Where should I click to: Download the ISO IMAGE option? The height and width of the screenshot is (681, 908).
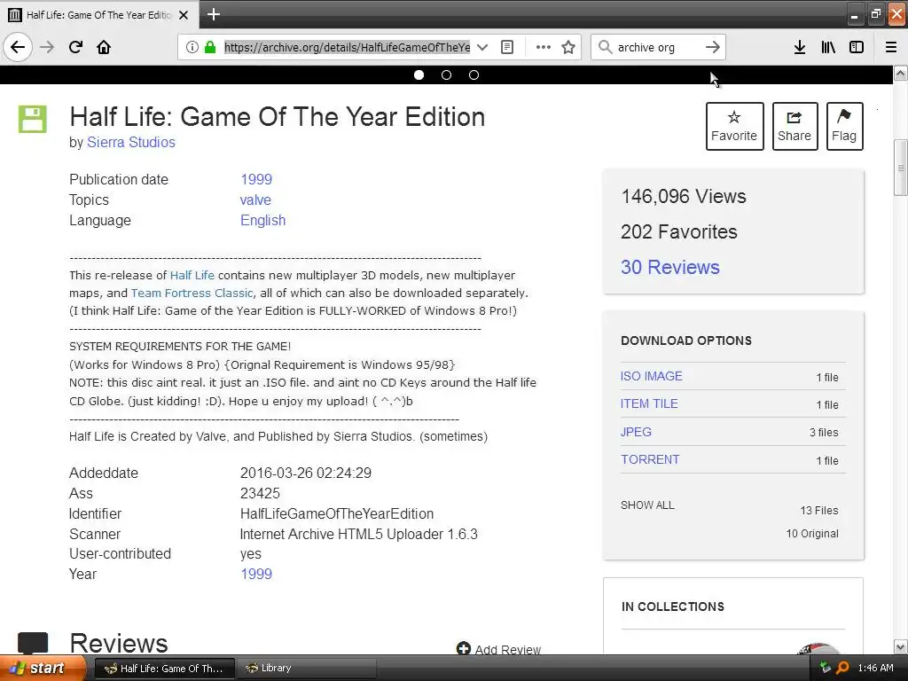click(x=652, y=376)
